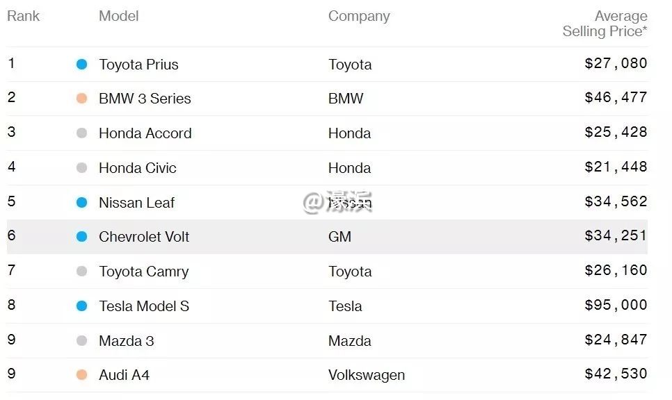Click the orange dot beside Audi A4
Viewport: 672px width, 400px height.
pos(81,375)
